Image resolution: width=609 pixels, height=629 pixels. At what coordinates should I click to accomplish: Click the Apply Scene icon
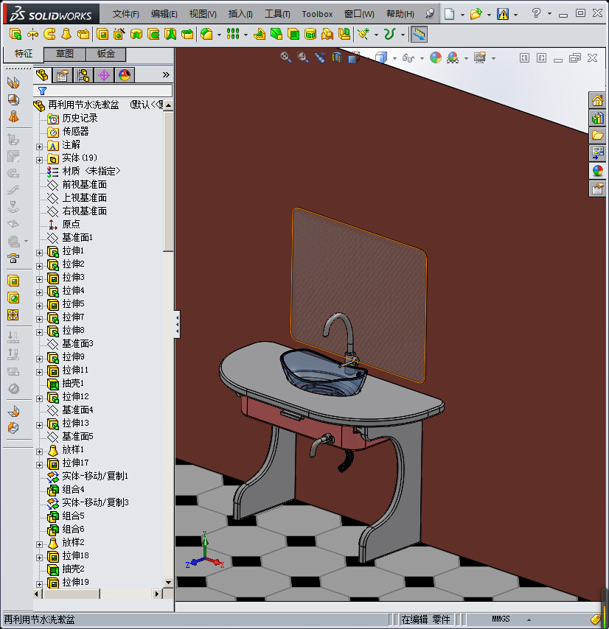pyautogui.click(x=453, y=57)
